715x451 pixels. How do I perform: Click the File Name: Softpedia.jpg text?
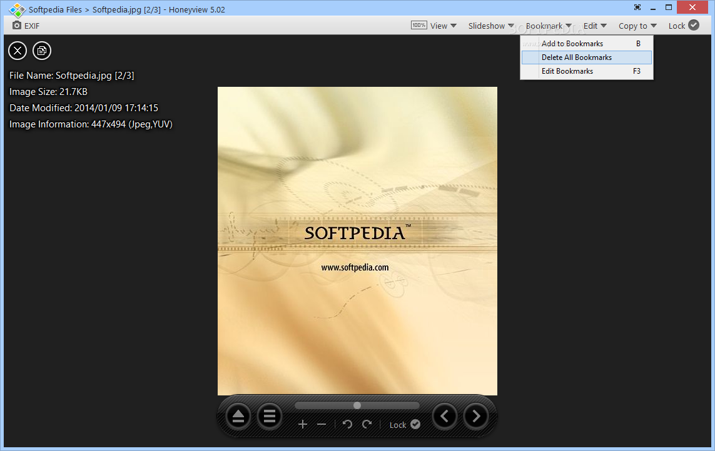(x=71, y=76)
